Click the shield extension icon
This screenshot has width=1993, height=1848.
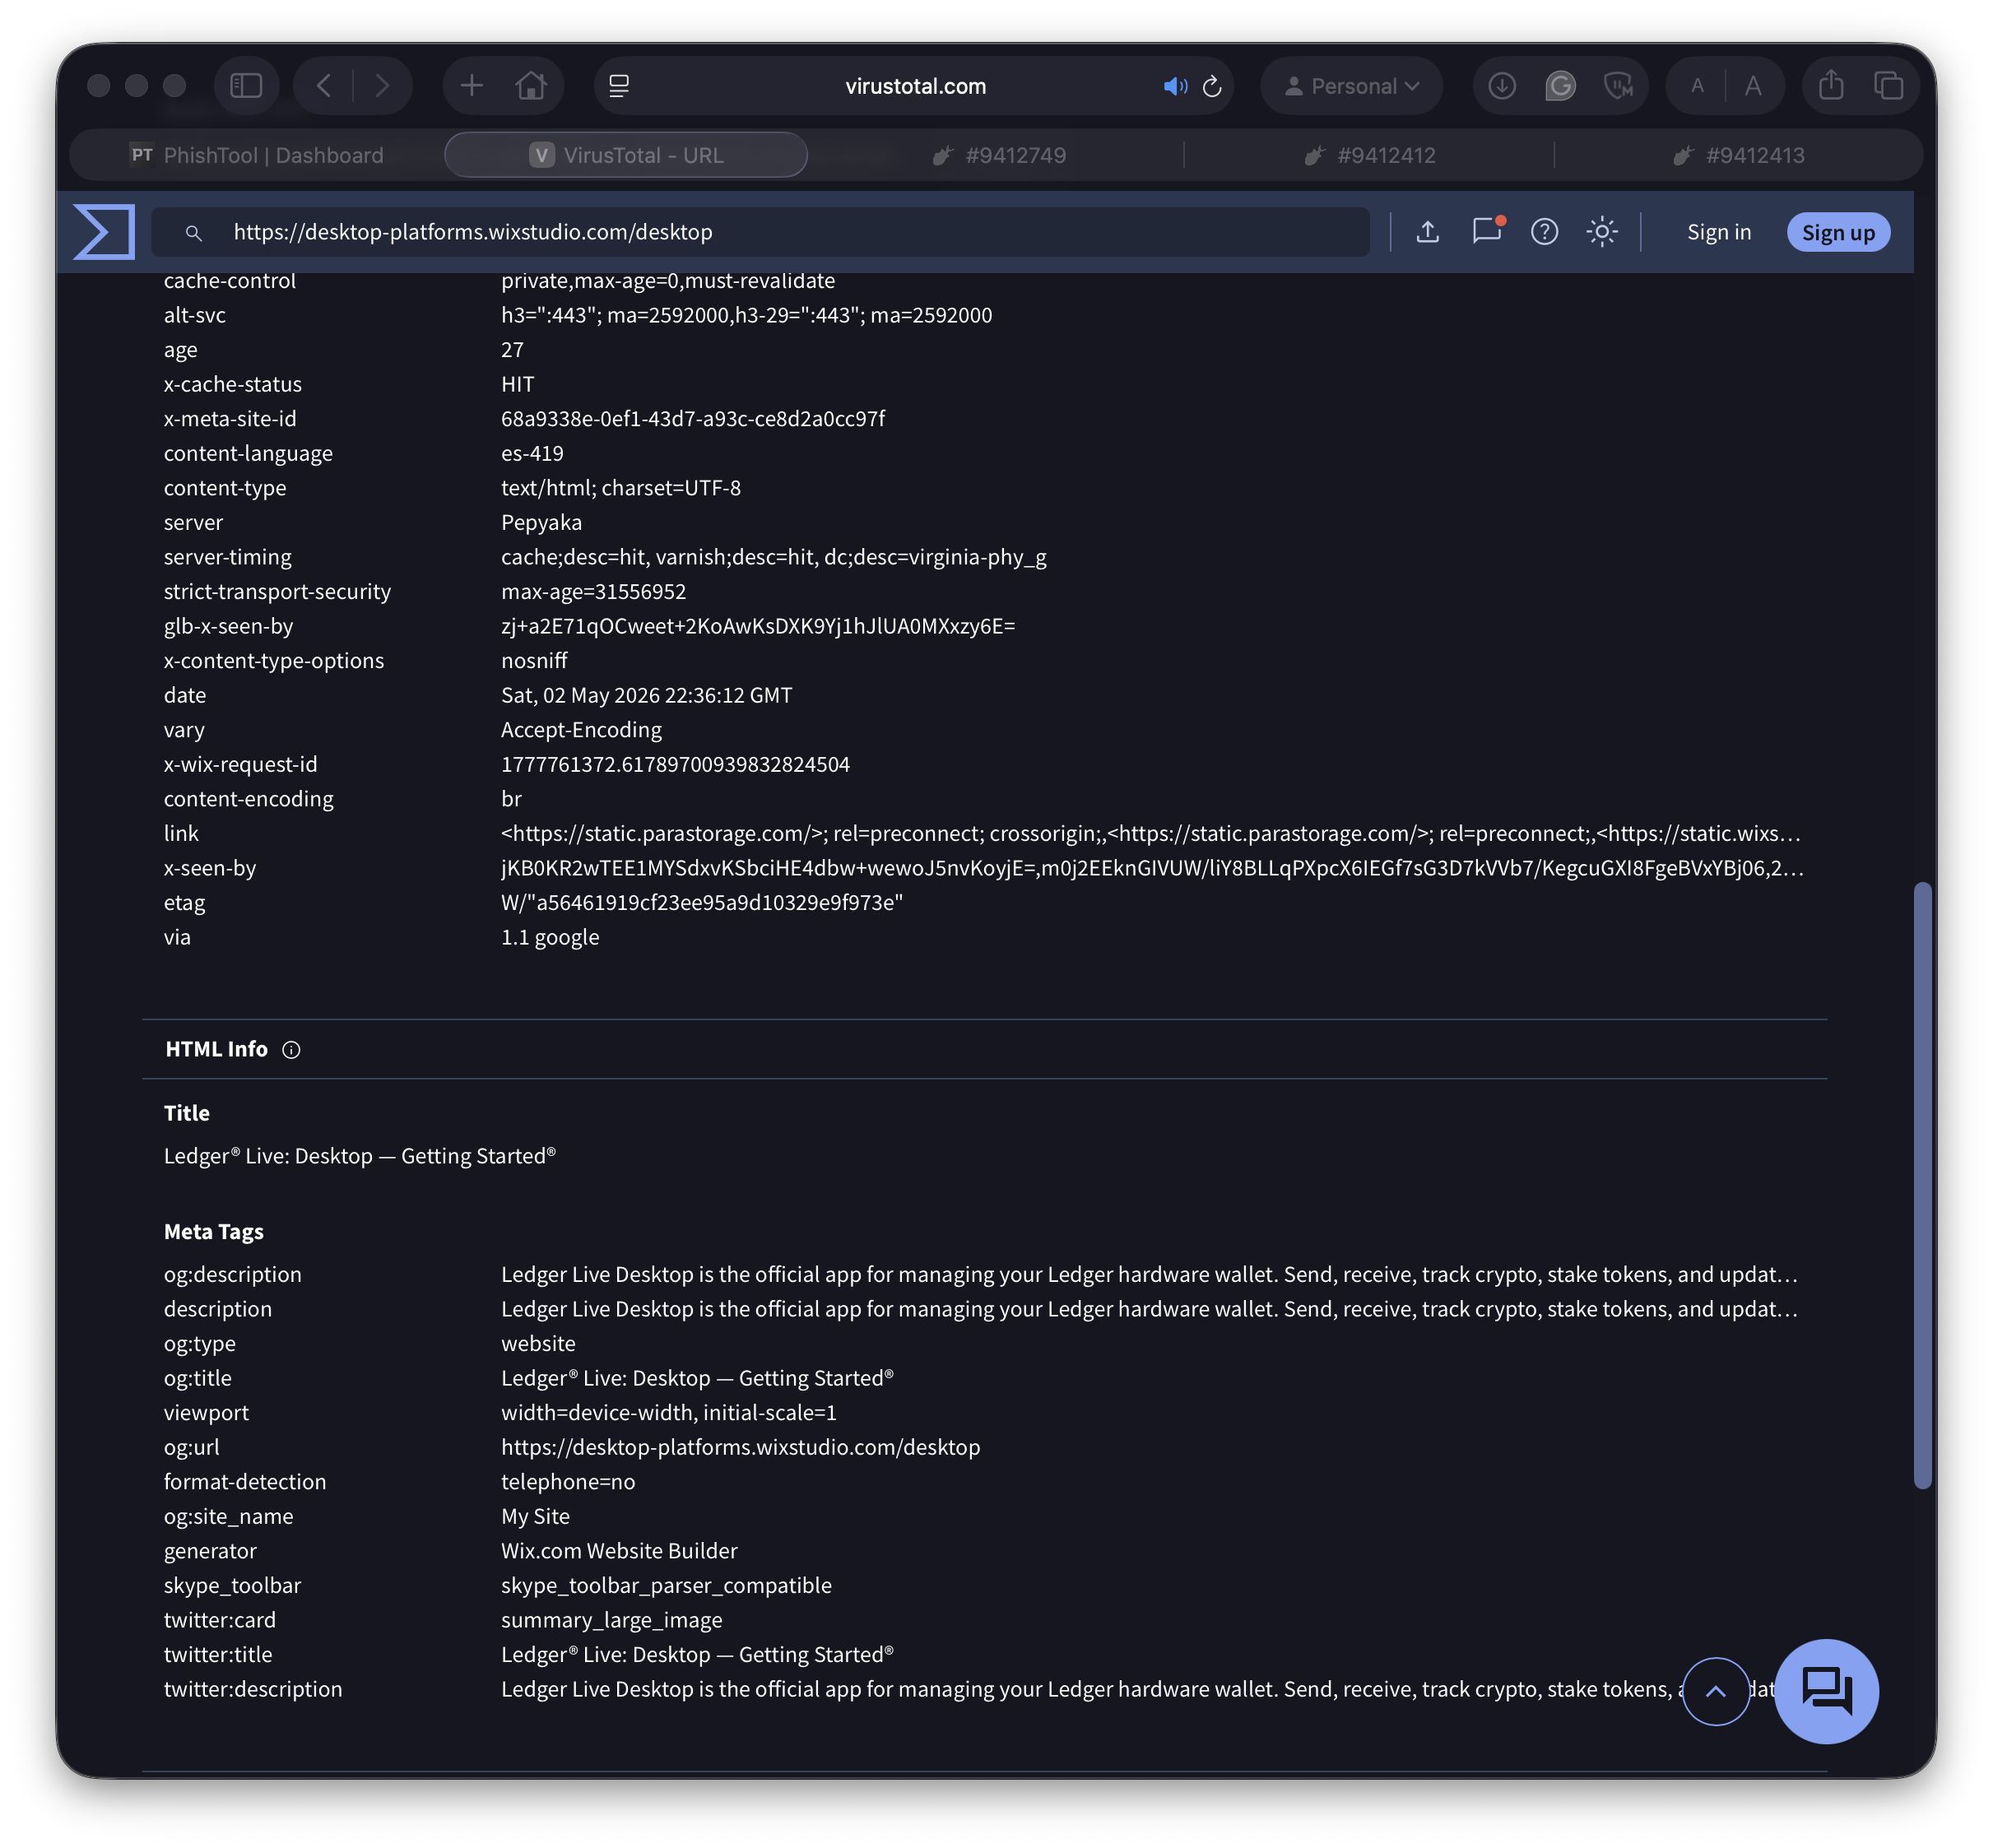coord(1618,86)
